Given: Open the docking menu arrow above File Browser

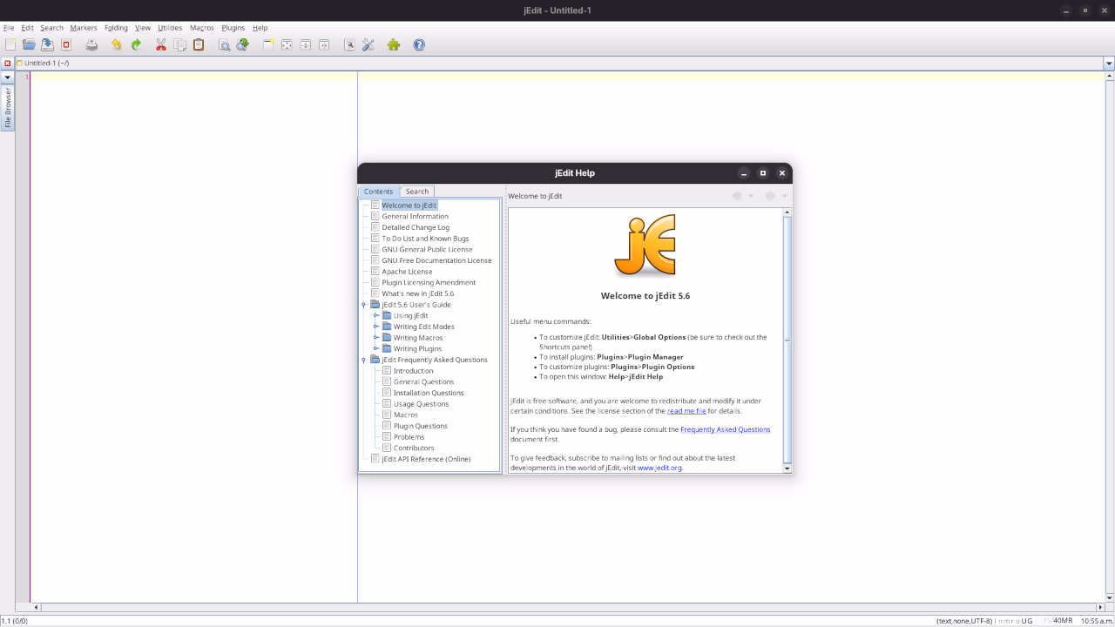Looking at the screenshot, I should click(x=7, y=78).
